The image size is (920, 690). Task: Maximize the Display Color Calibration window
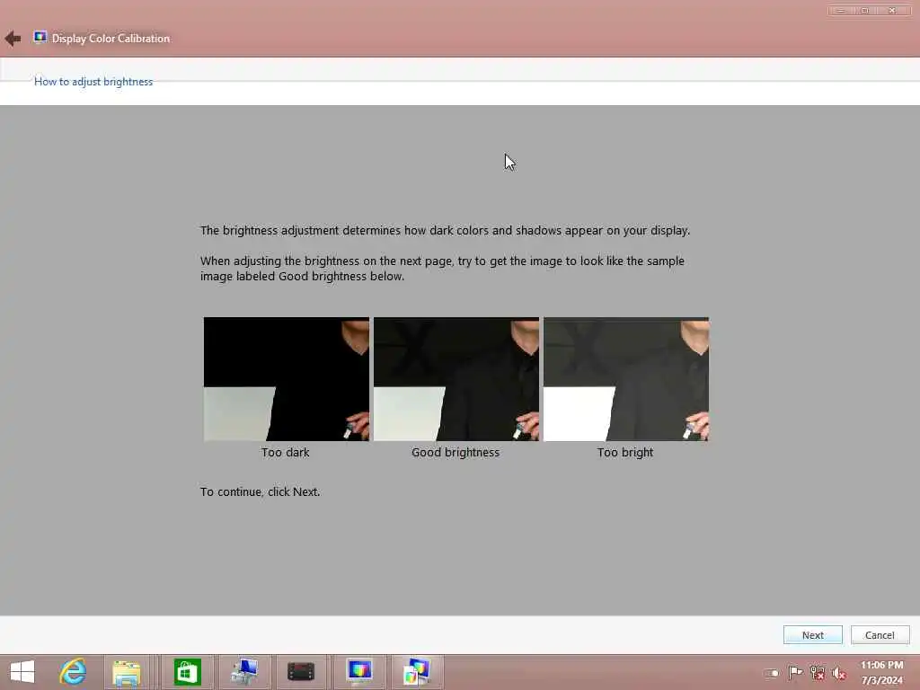point(864,11)
